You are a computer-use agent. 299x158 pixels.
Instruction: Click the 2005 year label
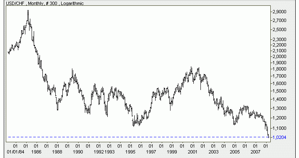pos(235,152)
